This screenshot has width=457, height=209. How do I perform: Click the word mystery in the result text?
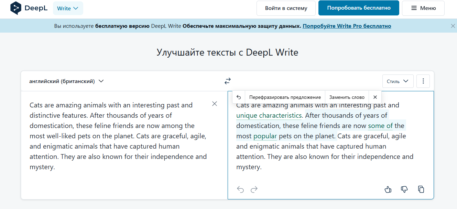point(248,167)
